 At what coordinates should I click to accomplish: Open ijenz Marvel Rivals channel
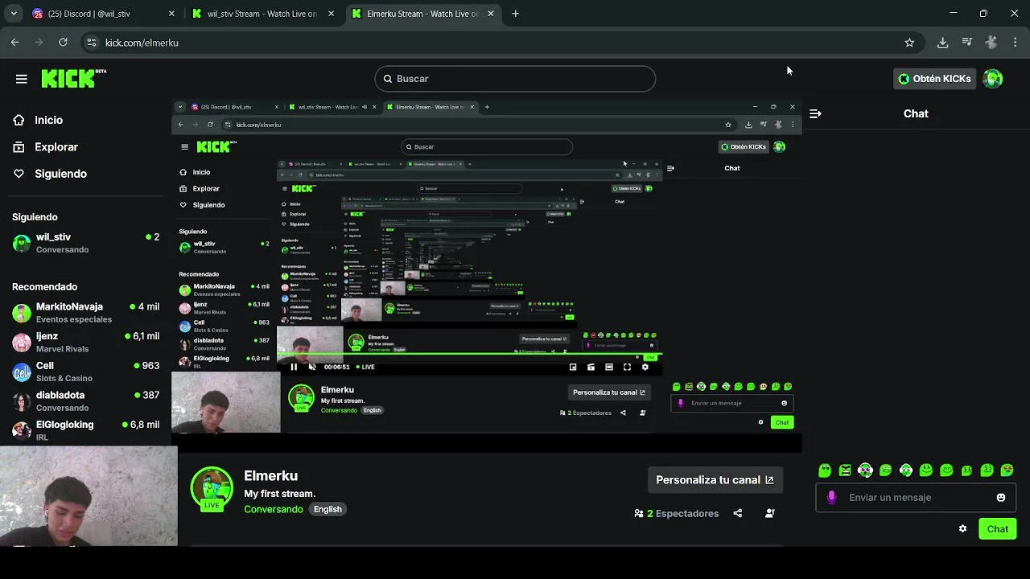[x=86, y=342]
